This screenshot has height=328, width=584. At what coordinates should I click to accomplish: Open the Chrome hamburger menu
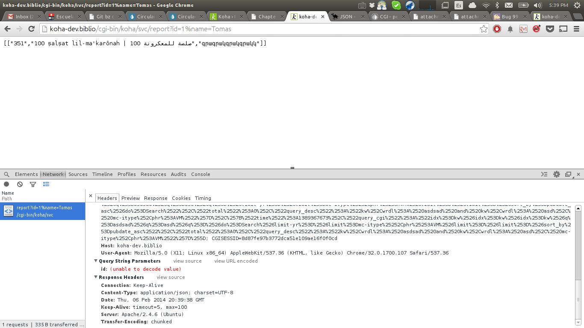click(x=576, y=29)
